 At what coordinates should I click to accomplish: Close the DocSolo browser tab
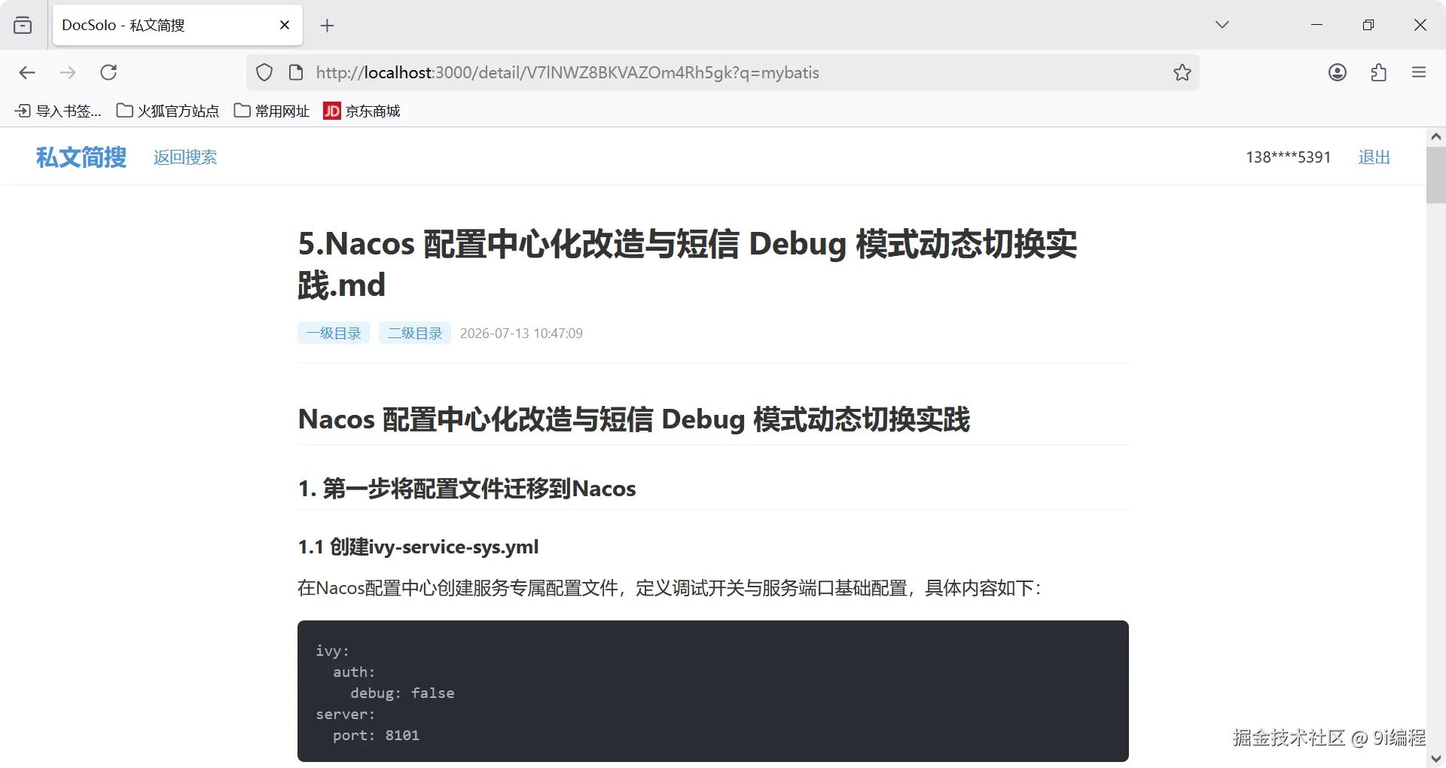click(x=285, y=25)
